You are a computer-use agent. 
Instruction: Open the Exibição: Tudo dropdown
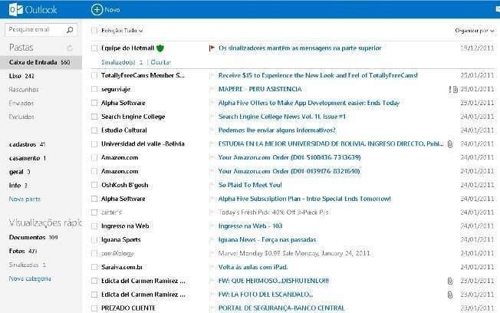point(122,31)
